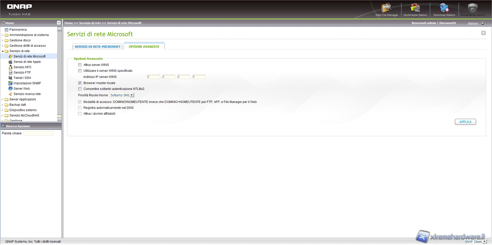Click the Parola chiave search field
Screen dimensions: 492x245
[x=39, y=133]
